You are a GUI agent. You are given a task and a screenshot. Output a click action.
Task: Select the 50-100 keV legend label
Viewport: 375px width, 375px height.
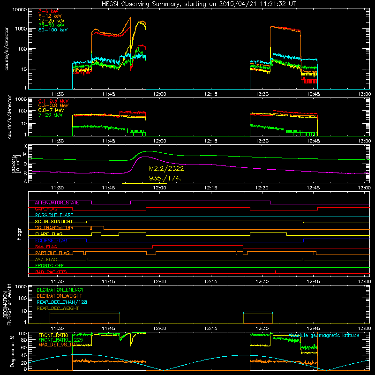click(53, 30)
